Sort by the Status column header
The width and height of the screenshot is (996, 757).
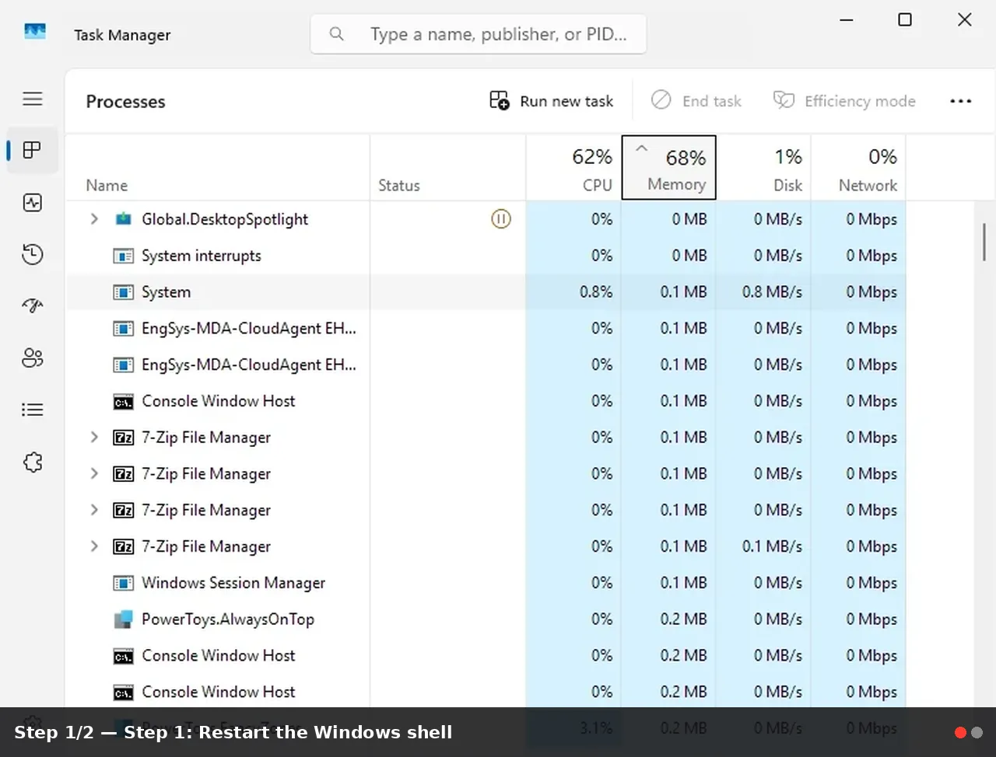coord(448,168)
